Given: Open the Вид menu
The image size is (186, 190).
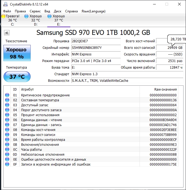Looking at the screenshot, I should (47, 11).
